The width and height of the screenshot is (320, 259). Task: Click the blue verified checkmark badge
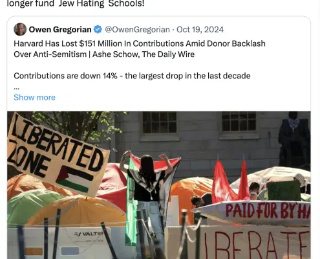click(x=98, y=29)
